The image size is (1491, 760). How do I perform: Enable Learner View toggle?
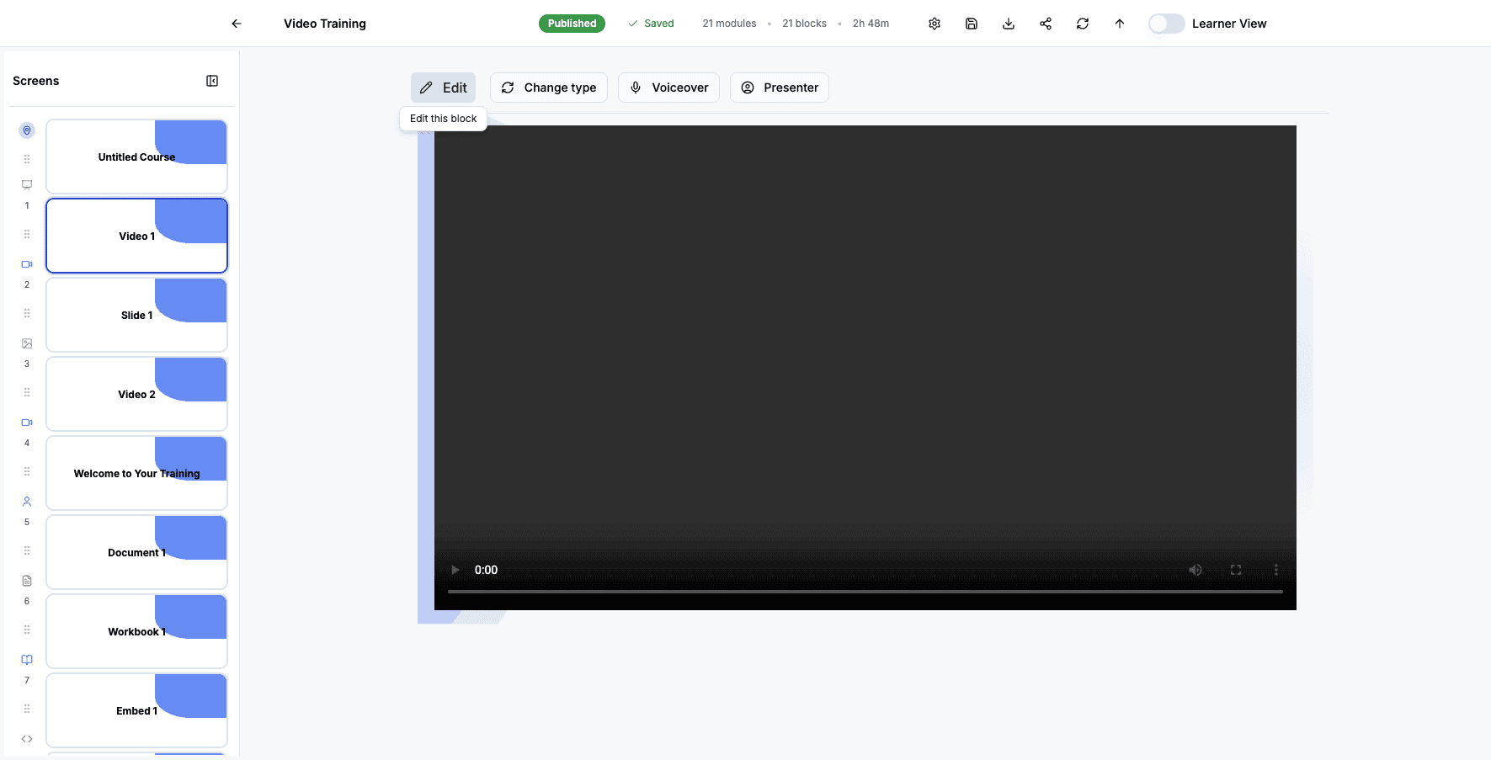tap(1166, 24)
